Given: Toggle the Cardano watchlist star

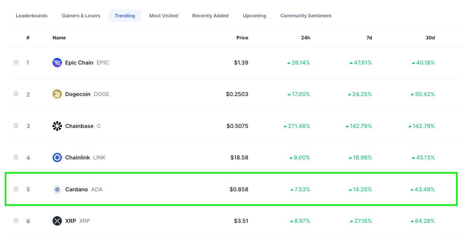Looking at the screenshot, I should [x=16, y=189].
